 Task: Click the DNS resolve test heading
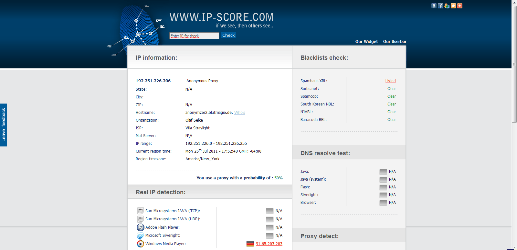[325, 153]
